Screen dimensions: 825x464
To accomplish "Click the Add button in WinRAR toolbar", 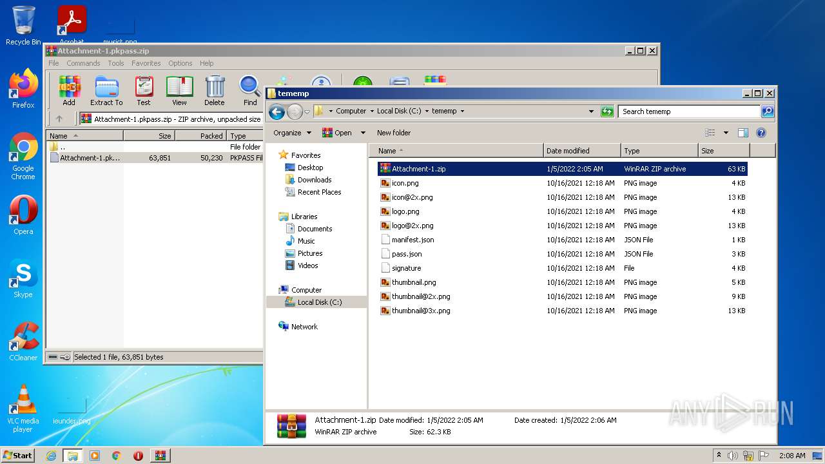I will [69, 91].
